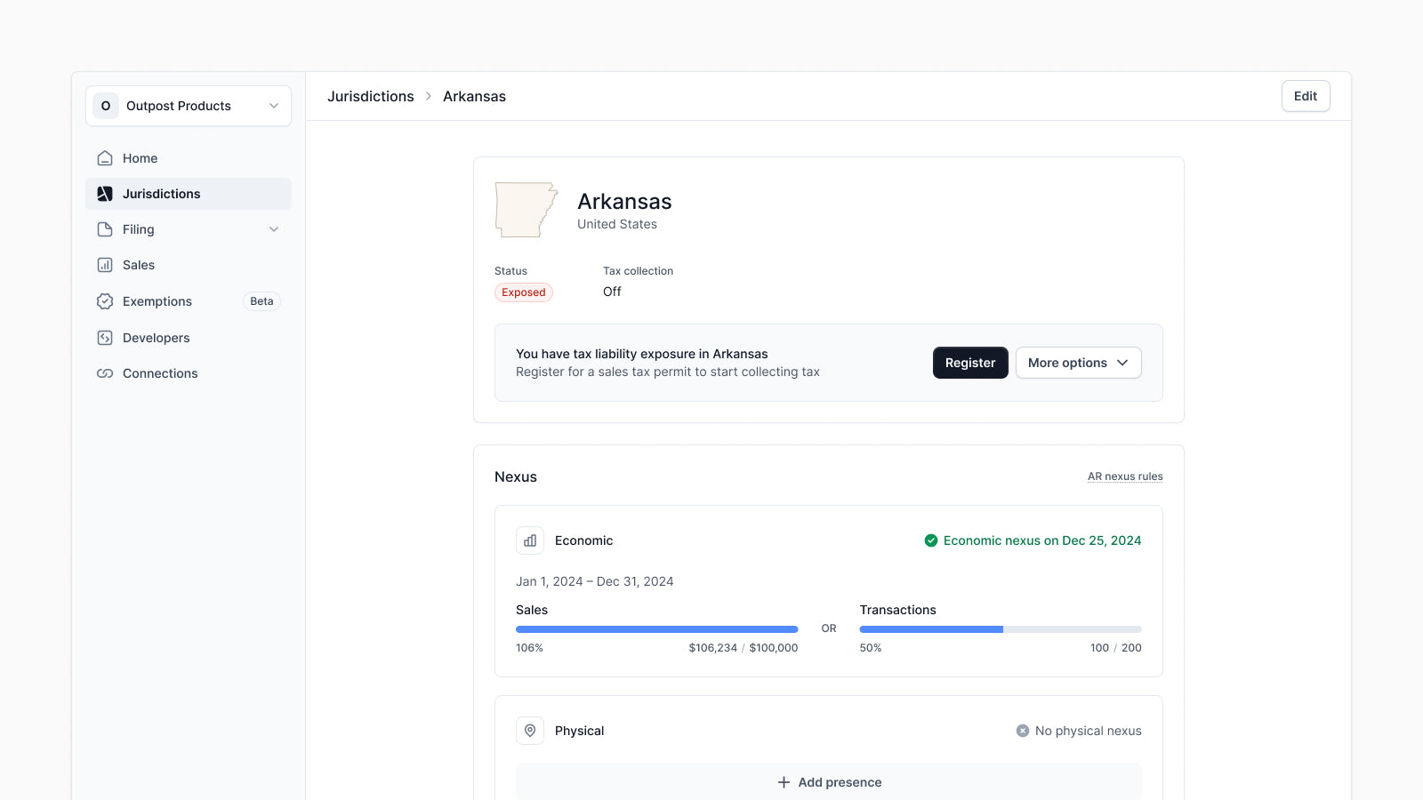Click the Home house icon
Screen dimensions: 1423x800
tap(105, 158)
